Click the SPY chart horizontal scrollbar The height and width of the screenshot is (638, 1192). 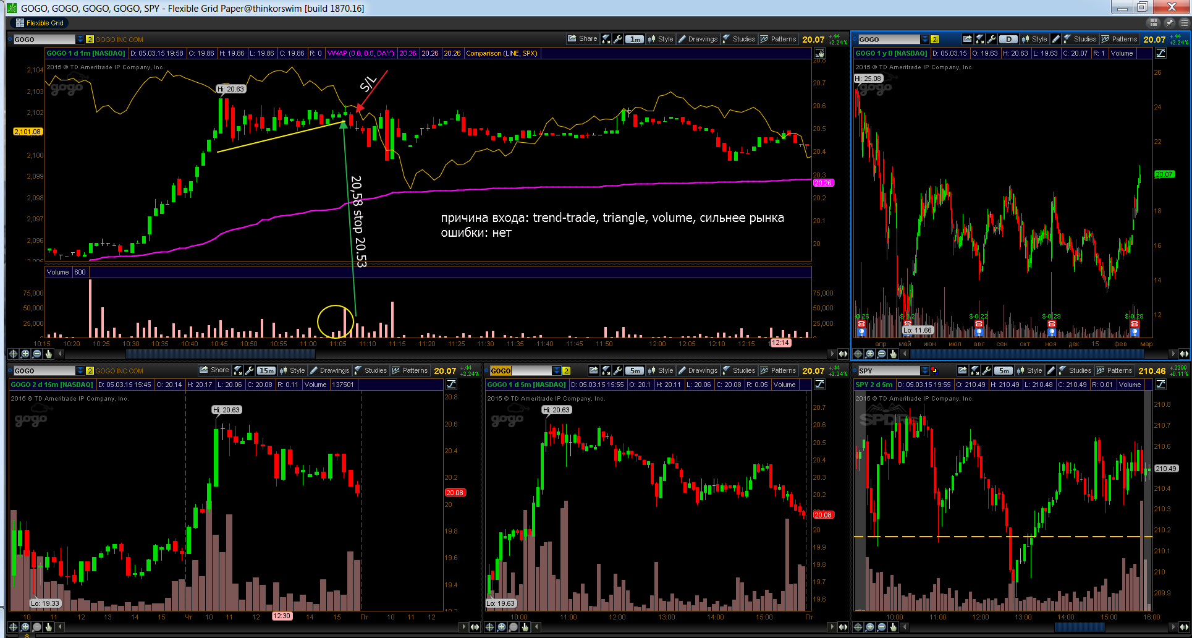(x=1080, y=627)
